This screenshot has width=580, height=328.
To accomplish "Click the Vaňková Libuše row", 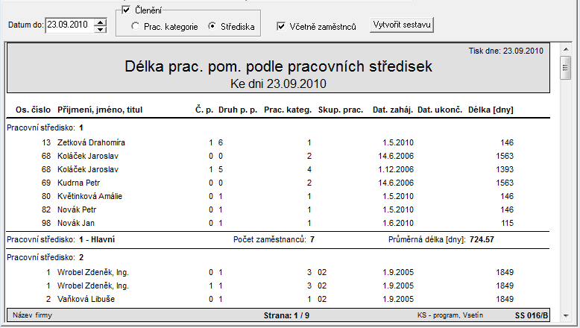I will click(278, 299).
